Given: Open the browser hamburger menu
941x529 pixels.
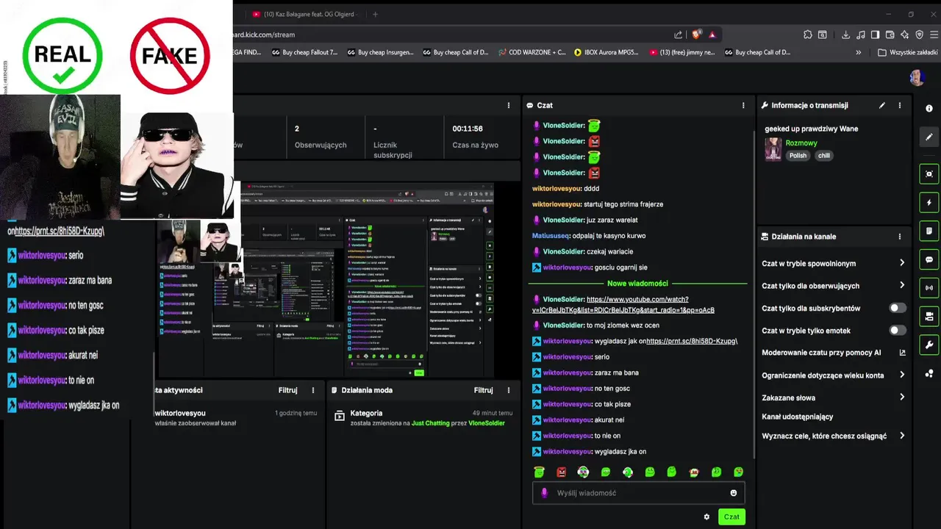Looking at the screenshot, I should (934, 35).
